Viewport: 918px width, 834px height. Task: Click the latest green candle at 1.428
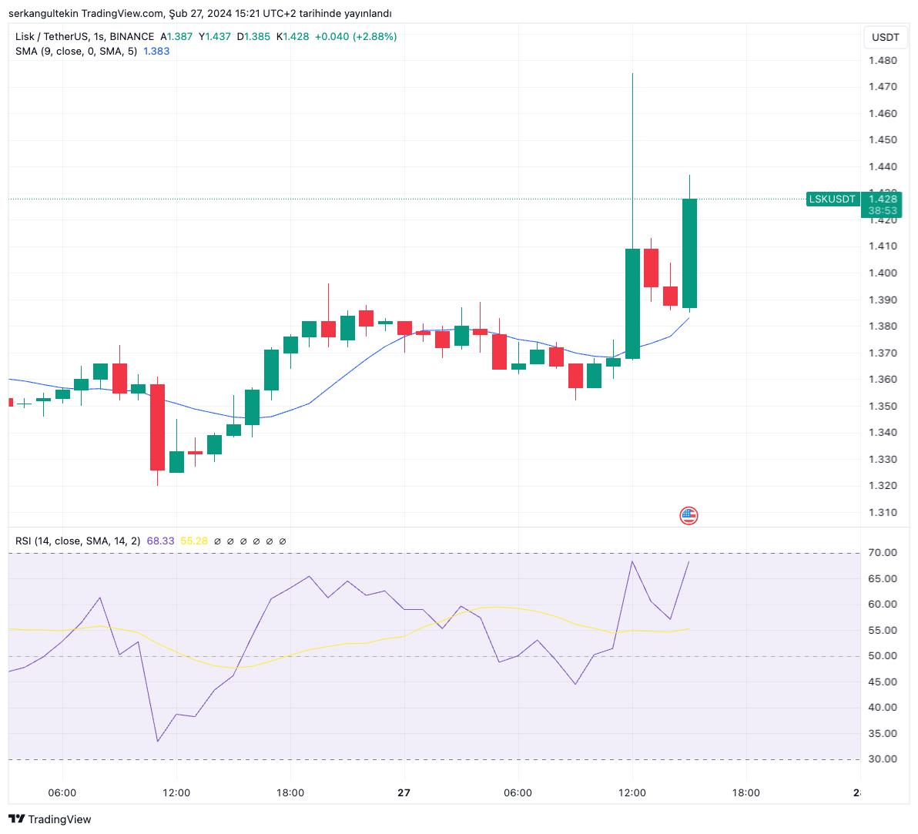point(689,253)
